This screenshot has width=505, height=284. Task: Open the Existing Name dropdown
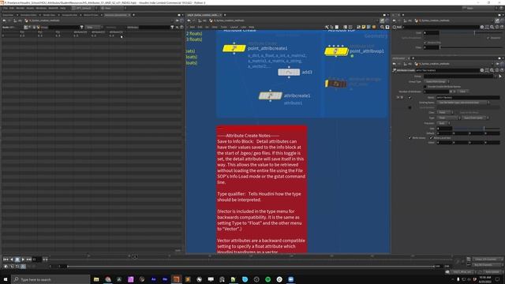463,103
